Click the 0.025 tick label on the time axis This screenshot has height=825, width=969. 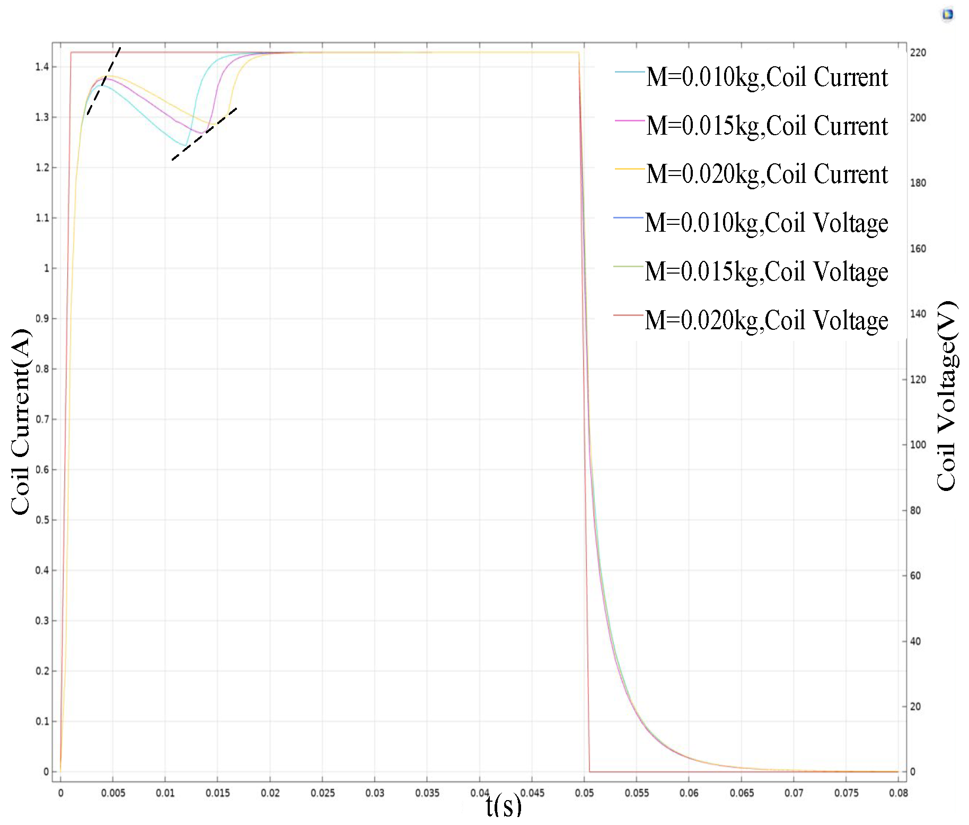click(x=322, y=793)
